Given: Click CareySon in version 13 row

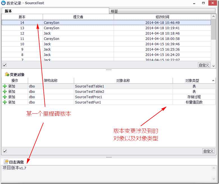Looking at the screenshot, I should point(52,28).
